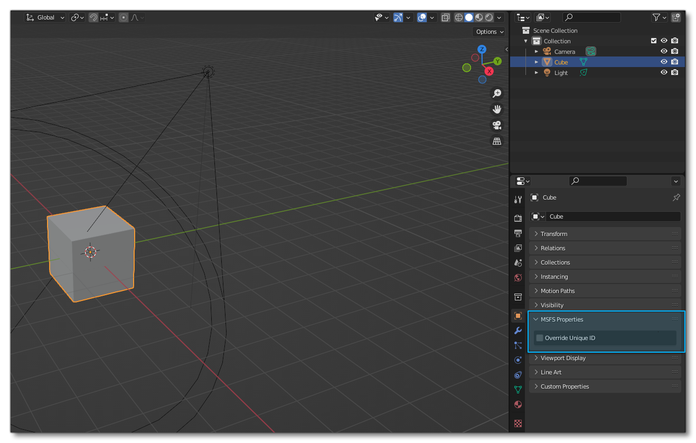Open the Scene properties tab
This screenshot has height=443, width=696.
(518, 262)
